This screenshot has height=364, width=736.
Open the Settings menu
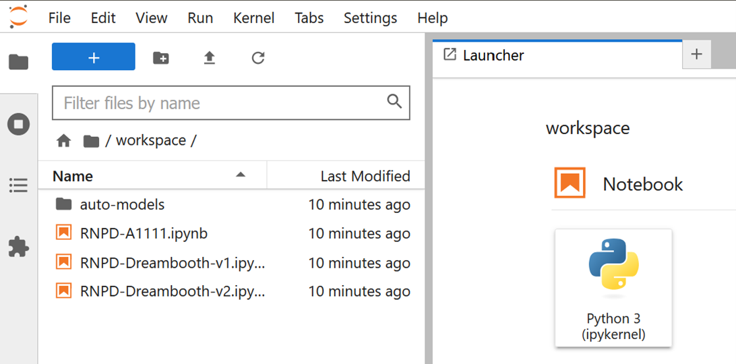click(x=370, y=18)
